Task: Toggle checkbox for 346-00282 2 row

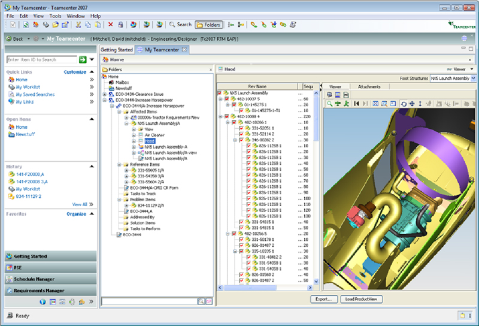Action: pyautogui.click(x=241, y=140)
